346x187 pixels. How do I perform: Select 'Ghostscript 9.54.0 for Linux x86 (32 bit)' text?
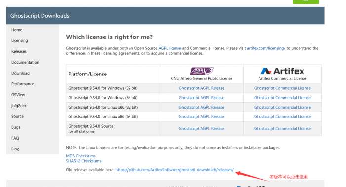[x=103, y=107]
